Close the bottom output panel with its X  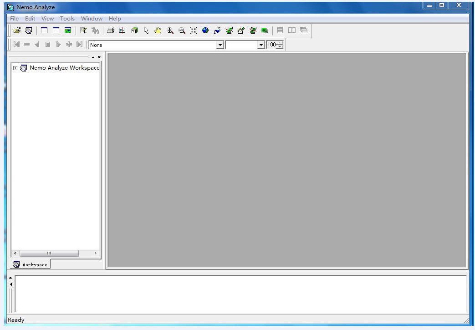point(10,278)
